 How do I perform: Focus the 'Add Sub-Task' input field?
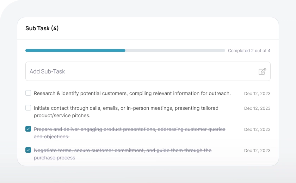(x=141, y=71)
